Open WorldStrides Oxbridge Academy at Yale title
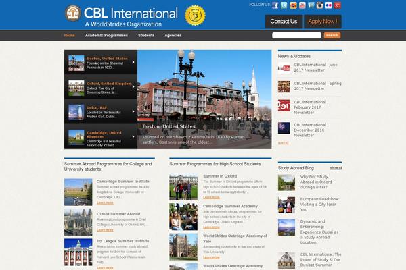The height and width of the screenshot is (270, 406). [235, 238]
